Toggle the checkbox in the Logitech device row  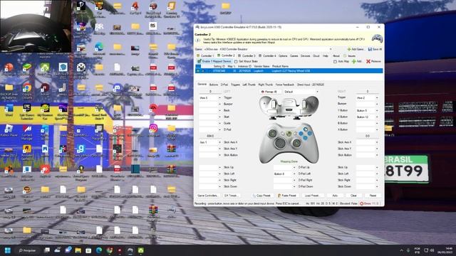[198, 71]
